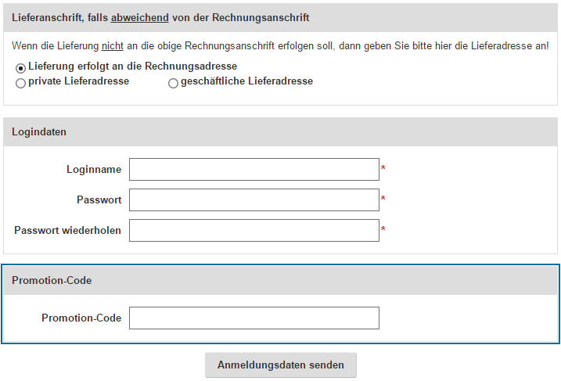Click the gray 'Promotion-Code' section header
This screenshot has height=381, width=561.
(x=280, y=280)
